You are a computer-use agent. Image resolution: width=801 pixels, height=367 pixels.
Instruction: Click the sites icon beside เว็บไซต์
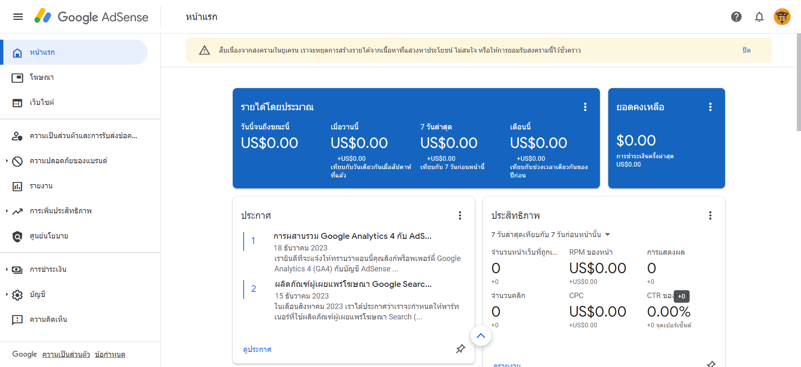coord(17,103)
